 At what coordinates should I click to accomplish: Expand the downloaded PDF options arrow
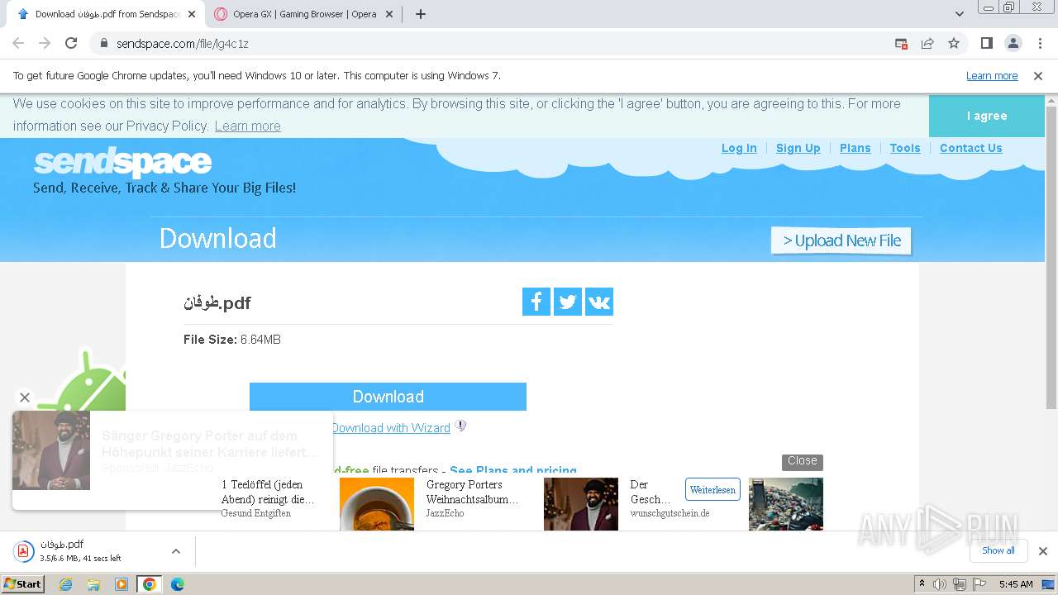tap(176, 551)
